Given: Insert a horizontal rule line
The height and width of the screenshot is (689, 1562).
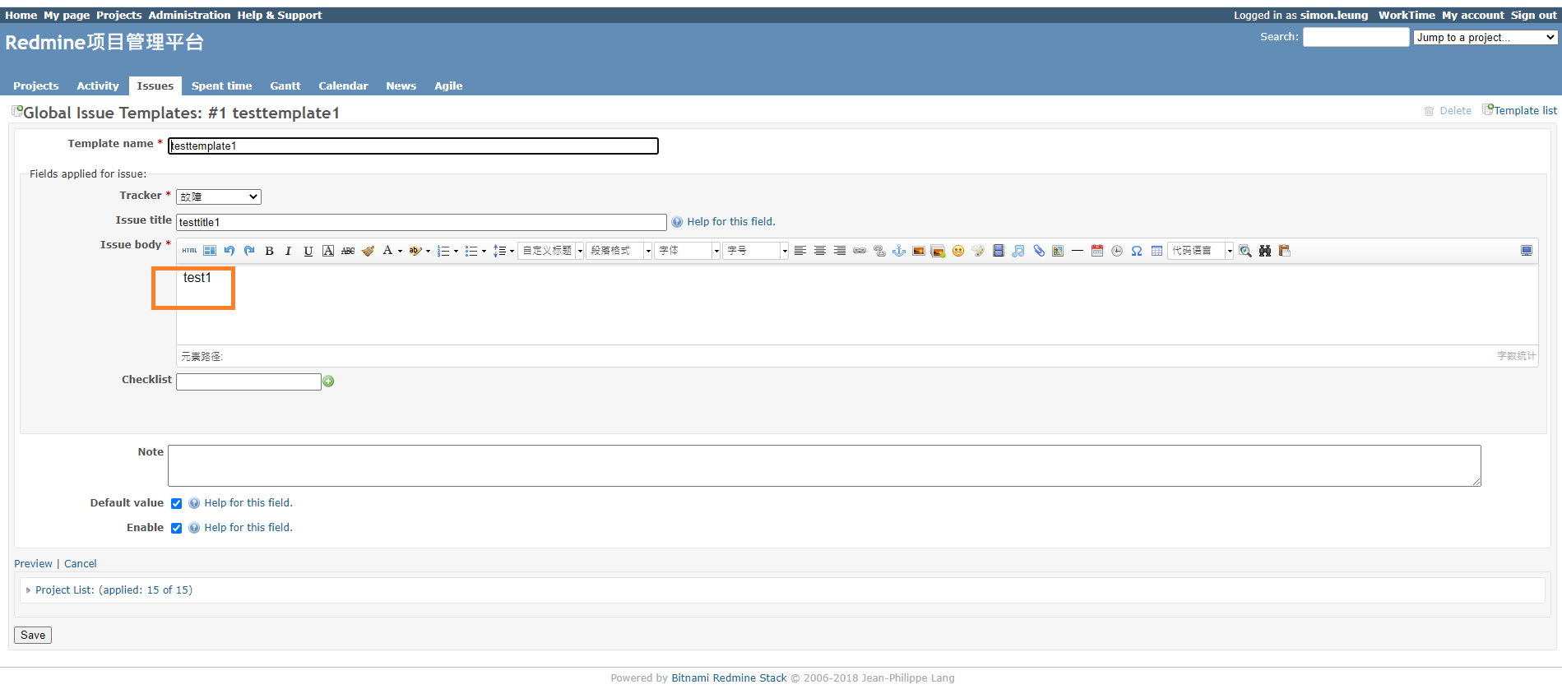Looking at the screenshot, I should point(1078,251).
